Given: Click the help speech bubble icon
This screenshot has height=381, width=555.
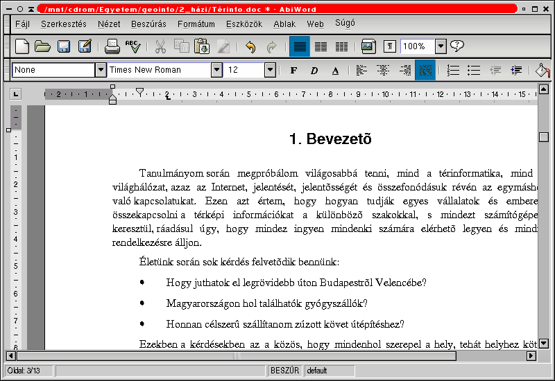Looking at the screenshot, I should tap(457, 46).
